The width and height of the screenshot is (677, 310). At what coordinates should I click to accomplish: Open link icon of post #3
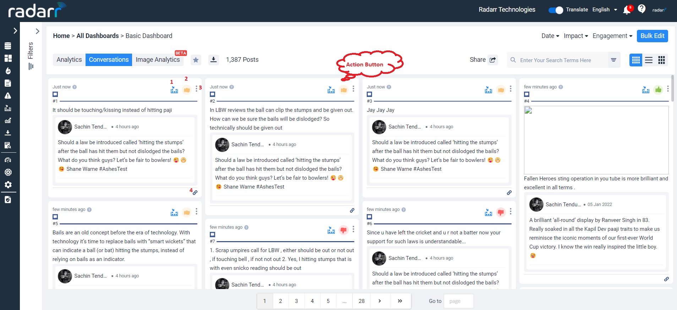pos(509,192)
